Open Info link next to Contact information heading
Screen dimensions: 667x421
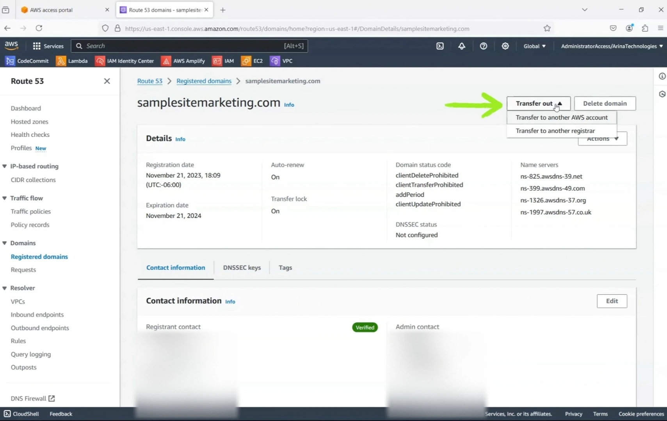[230, 302]
